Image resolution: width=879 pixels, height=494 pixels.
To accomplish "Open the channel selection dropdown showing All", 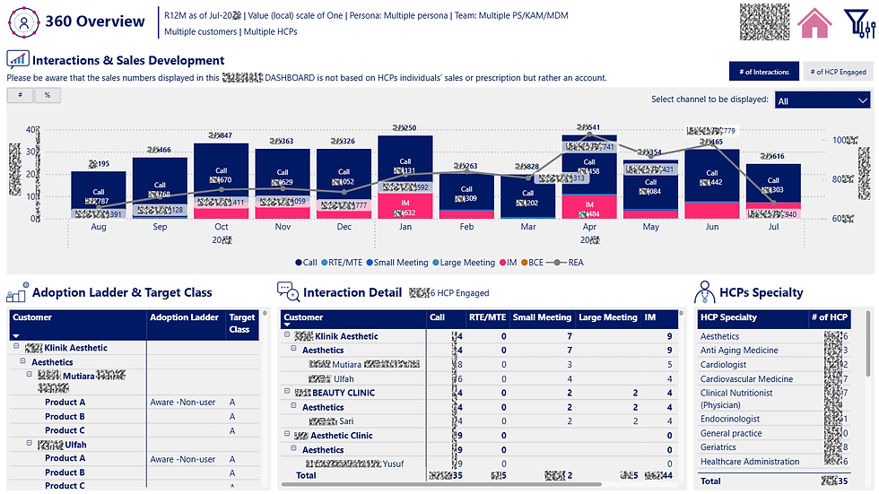I will point(822,100).
